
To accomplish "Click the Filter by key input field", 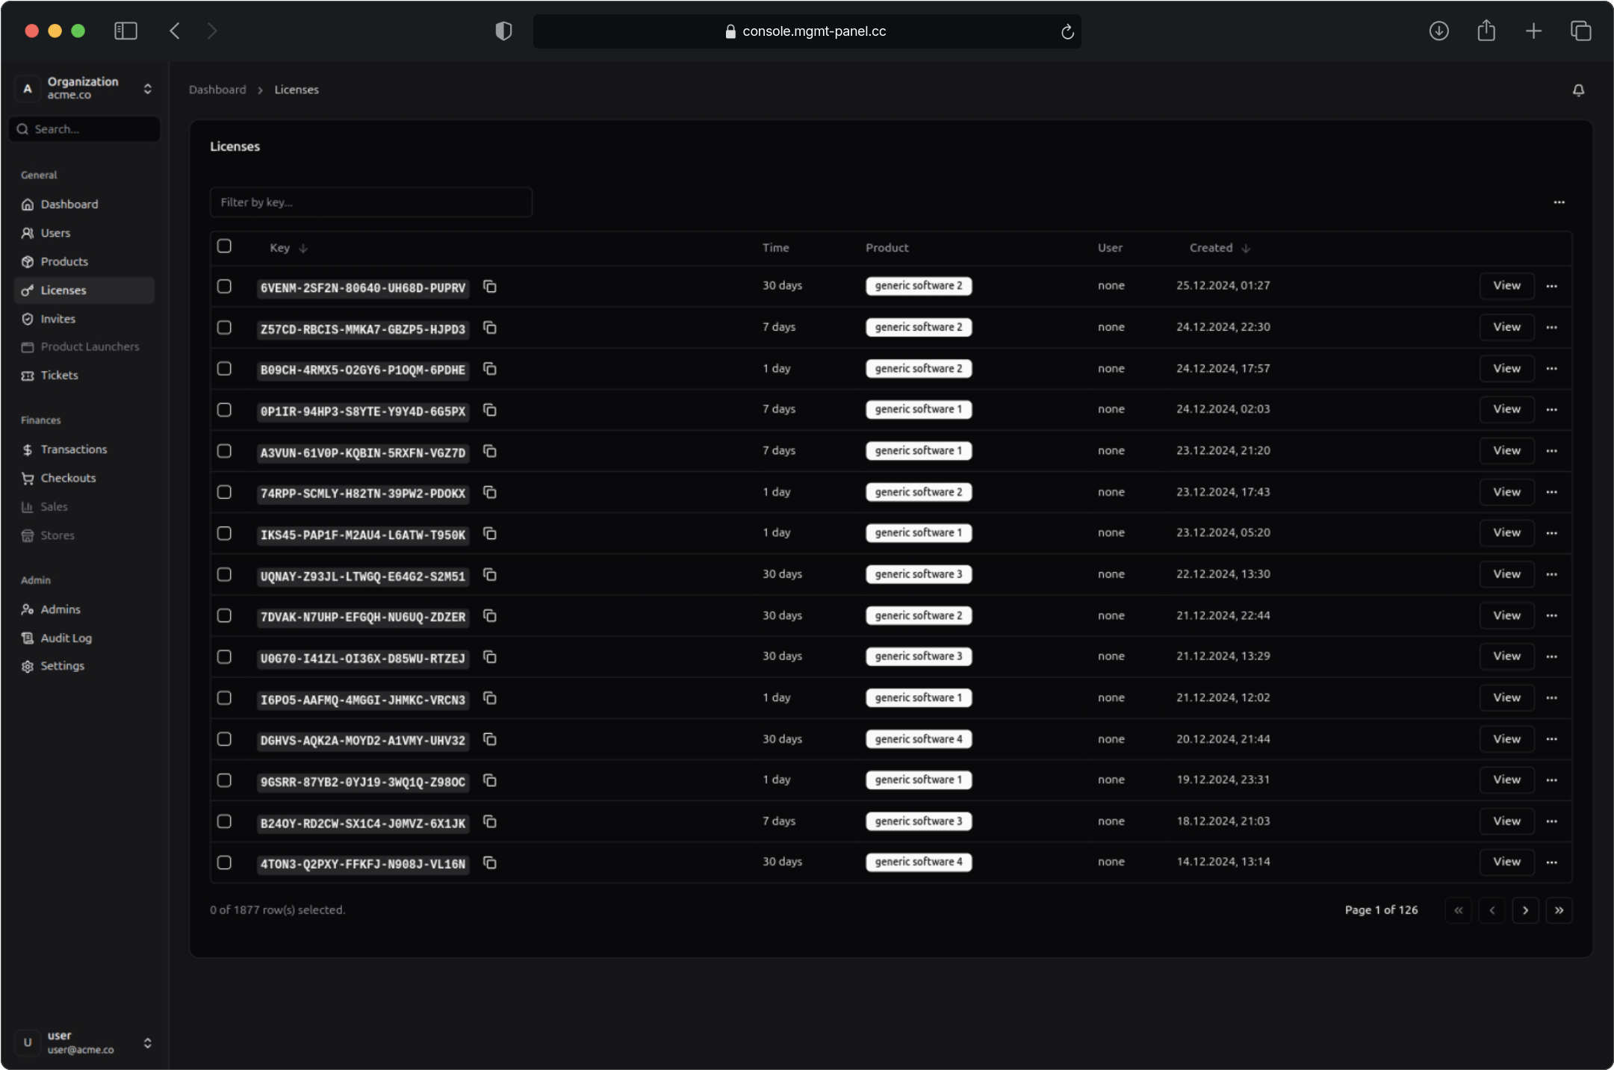I will [370, 202].
